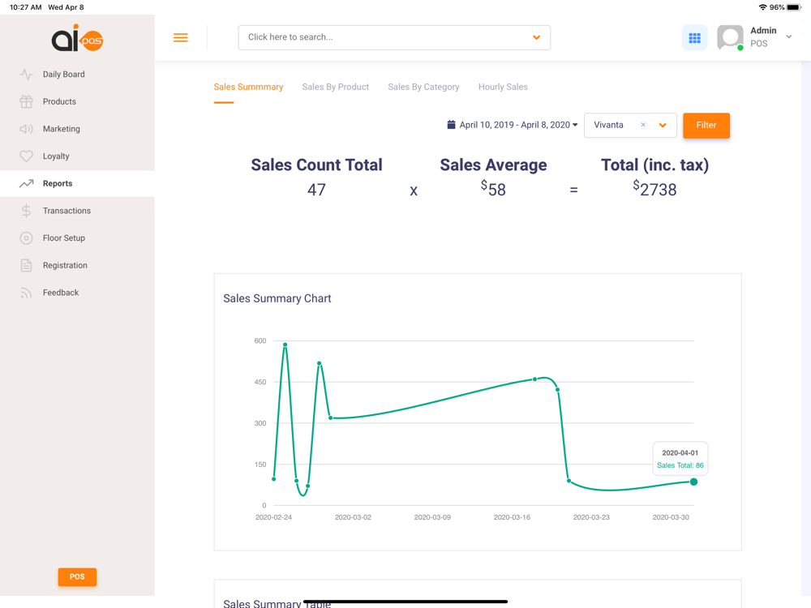This screenshot has height=608, width=811.
Task: Expand the Admin account menu
Action: [x=788, y=37]
